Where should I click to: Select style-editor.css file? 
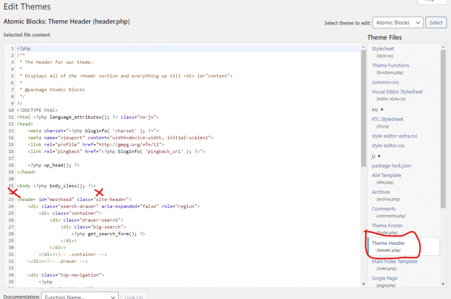click(x=388, y=146)
